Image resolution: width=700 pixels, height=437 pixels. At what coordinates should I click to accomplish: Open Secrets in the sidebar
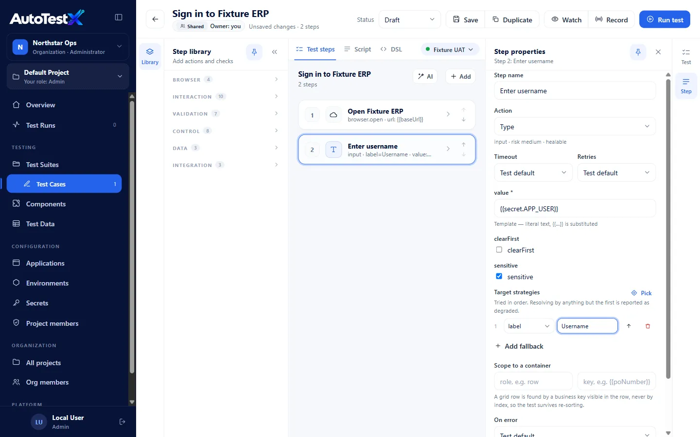pyautogui.click(x=64, y=303)
